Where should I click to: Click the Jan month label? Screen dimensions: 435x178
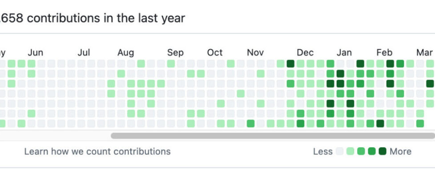coord(344,53)
